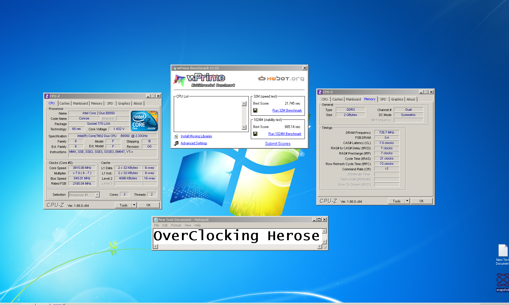509x305 pixels.
Task: Open Notepad File menu
Action: click(x=157, y=225)
